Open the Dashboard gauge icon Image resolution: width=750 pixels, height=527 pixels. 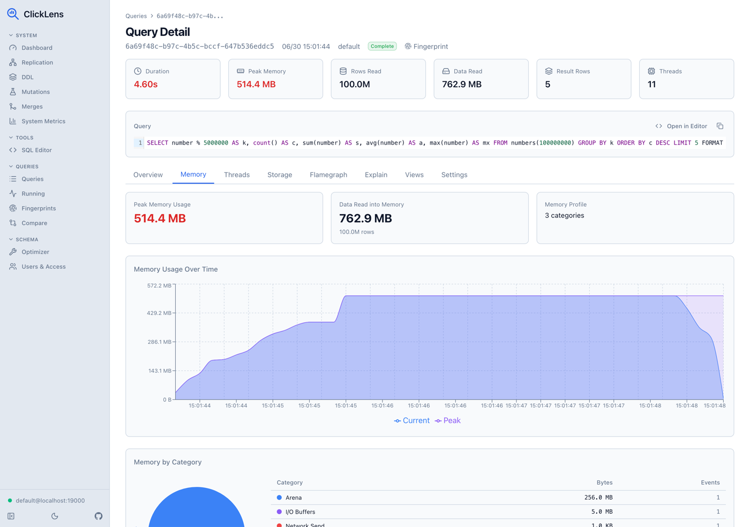[x=13, y=48]
